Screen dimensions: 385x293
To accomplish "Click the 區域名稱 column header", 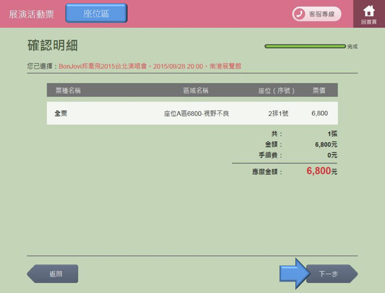I will tap(196, 90).
